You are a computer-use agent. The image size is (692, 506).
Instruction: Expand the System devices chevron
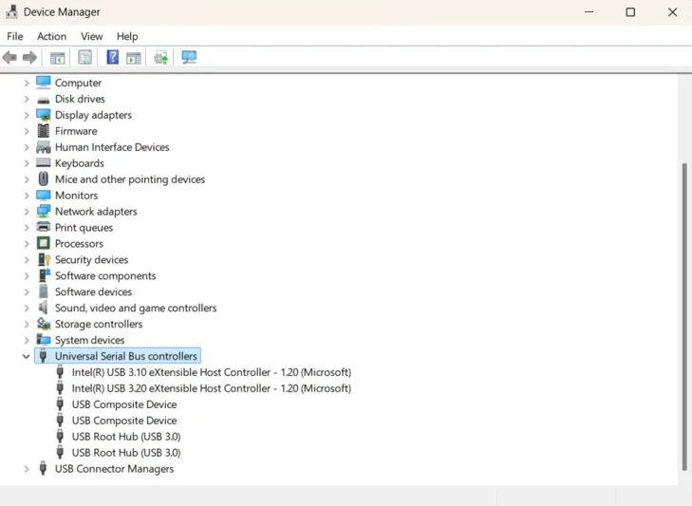(x=27, y=340)
